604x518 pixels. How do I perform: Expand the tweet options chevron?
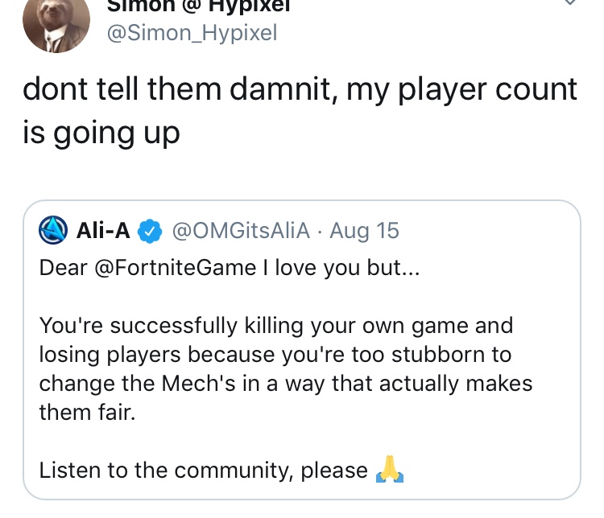pos(569,4)
